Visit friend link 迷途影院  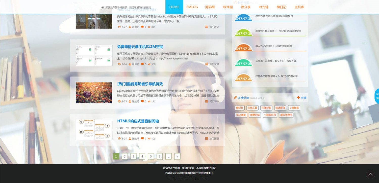pos(280,108)
